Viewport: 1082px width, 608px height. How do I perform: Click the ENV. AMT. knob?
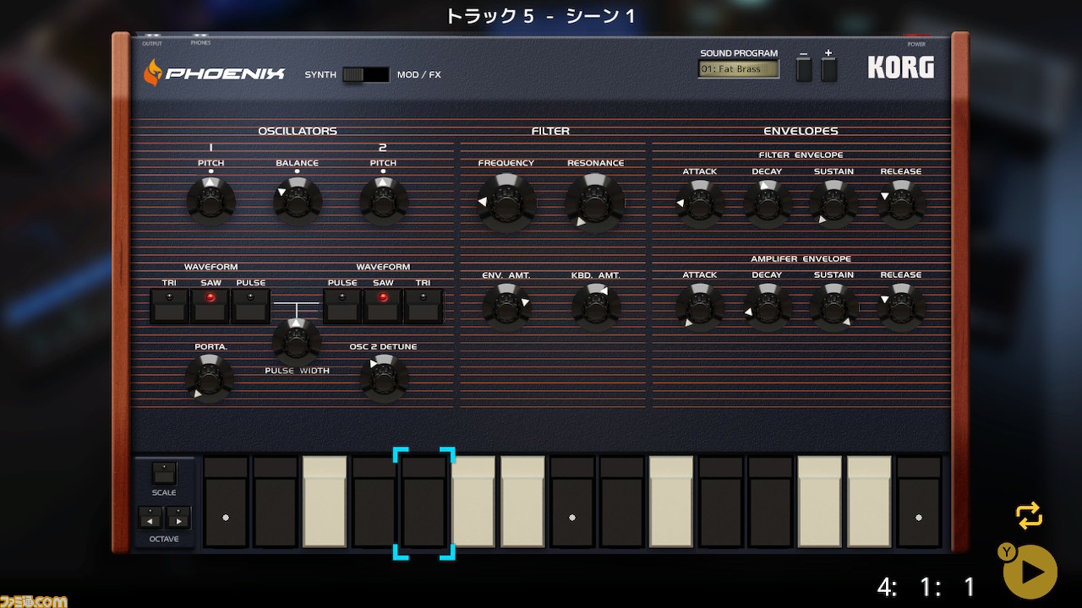click(x=506, y=307)
